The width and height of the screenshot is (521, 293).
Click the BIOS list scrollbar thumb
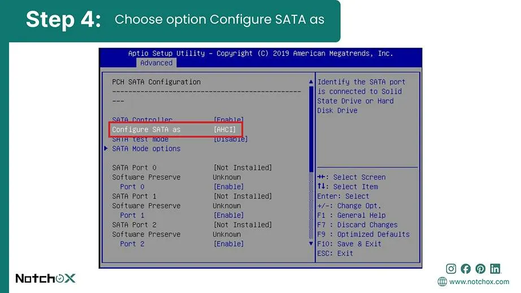tap(311, 129)
